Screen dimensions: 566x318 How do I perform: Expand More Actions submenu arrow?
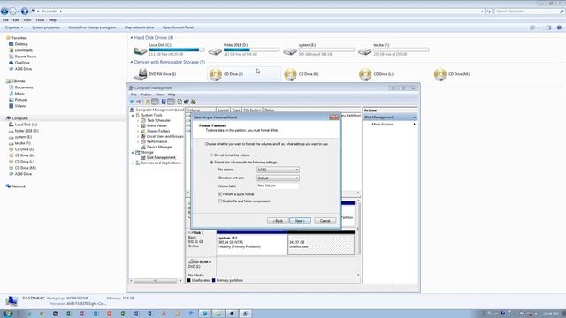[414, 124]
